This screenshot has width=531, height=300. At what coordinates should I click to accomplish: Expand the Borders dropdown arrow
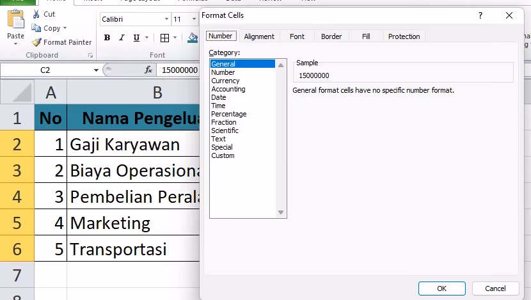(175, 38)
